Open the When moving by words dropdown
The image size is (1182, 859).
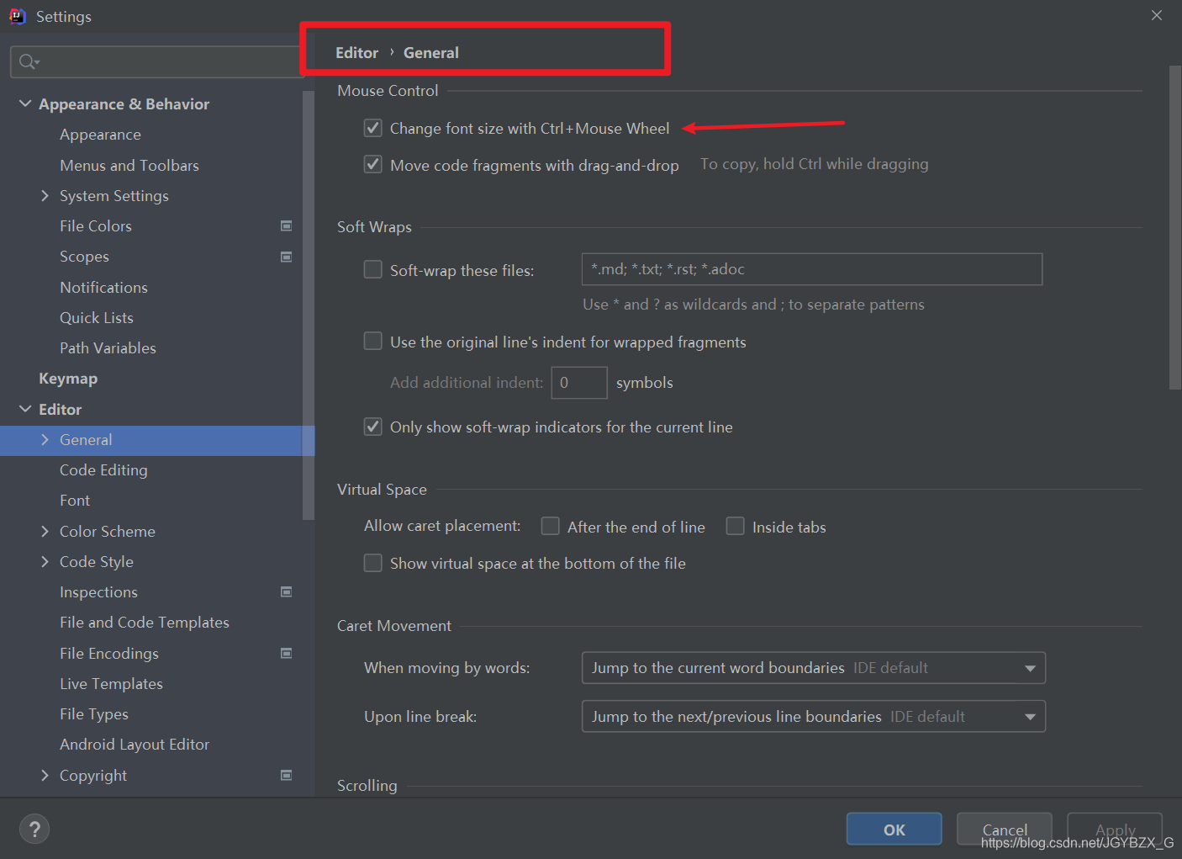pyautogui.click(x=814, y=668)
